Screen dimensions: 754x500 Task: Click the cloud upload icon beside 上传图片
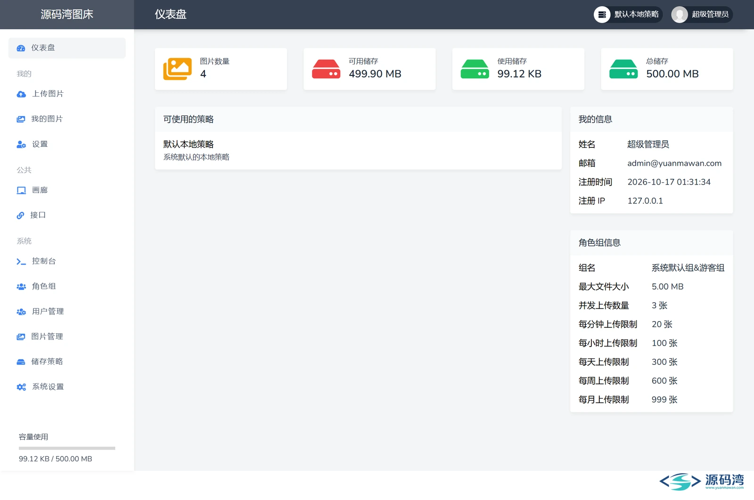(x=21, y=94)
